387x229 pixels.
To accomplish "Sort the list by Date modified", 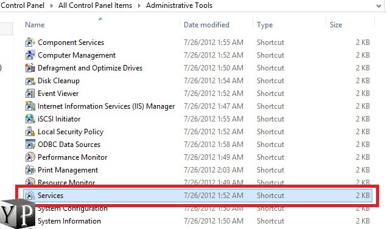I will 206,25.
